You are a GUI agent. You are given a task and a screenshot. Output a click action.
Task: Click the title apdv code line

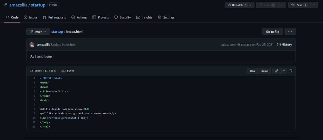pos(54,91)
